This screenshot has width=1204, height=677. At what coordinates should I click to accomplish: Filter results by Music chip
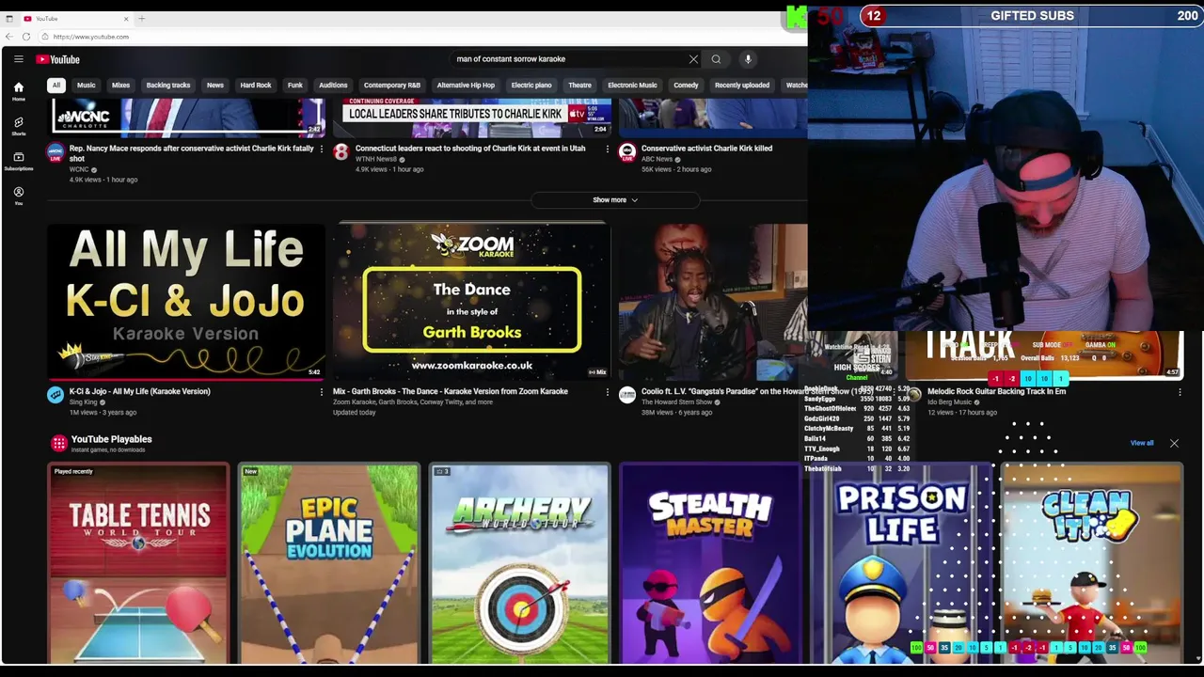86,86
